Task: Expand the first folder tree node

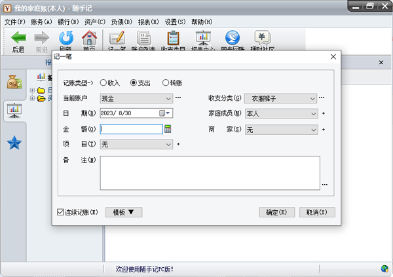Action: tap(32, 90)
